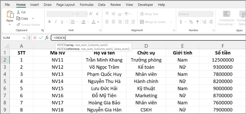Viewport: 246px width, 114px height.
Task: Align text right
Action: tap(120, 22)
